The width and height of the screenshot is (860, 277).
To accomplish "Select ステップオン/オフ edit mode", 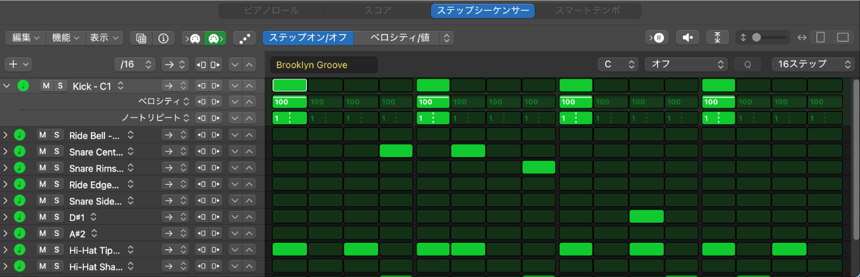I will [x=308, y=38].
